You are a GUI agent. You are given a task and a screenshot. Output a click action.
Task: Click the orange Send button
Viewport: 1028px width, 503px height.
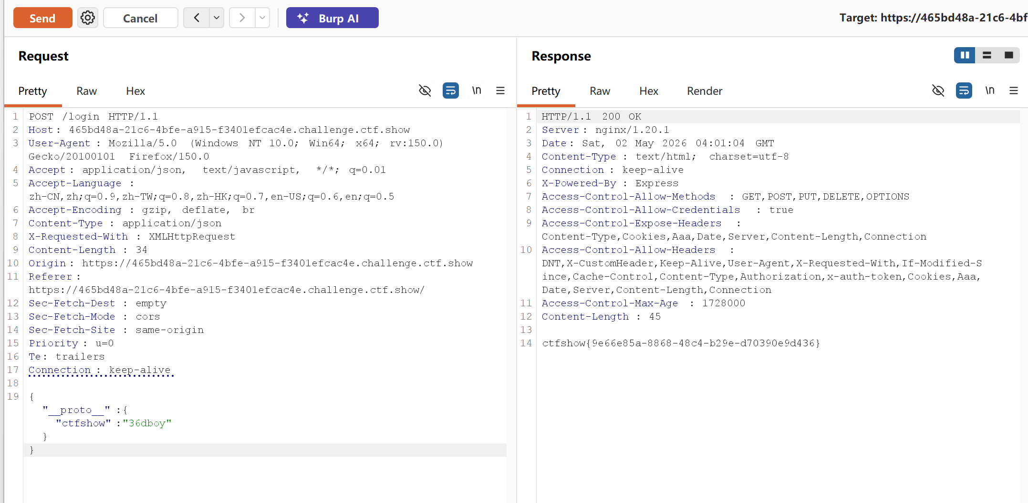coord(43,18)
